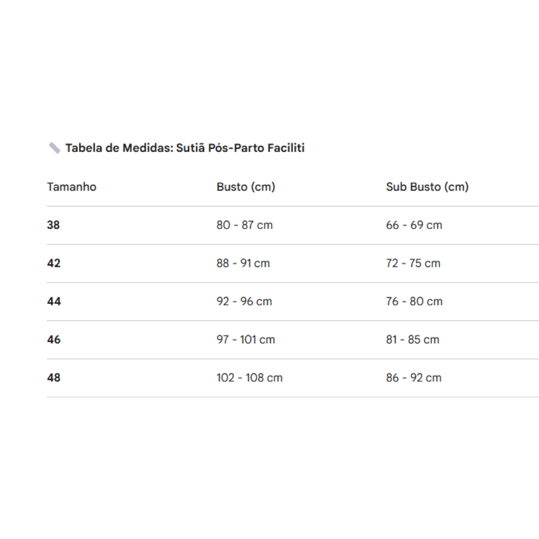Click the 72 - 75 cm sub bust value
The height and width of the screenshot is (539, 539).
click(x=413, y=263)
